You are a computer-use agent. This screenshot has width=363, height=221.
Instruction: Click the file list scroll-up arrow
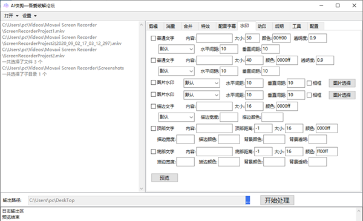pyautogui.click(x=142, y=25)
